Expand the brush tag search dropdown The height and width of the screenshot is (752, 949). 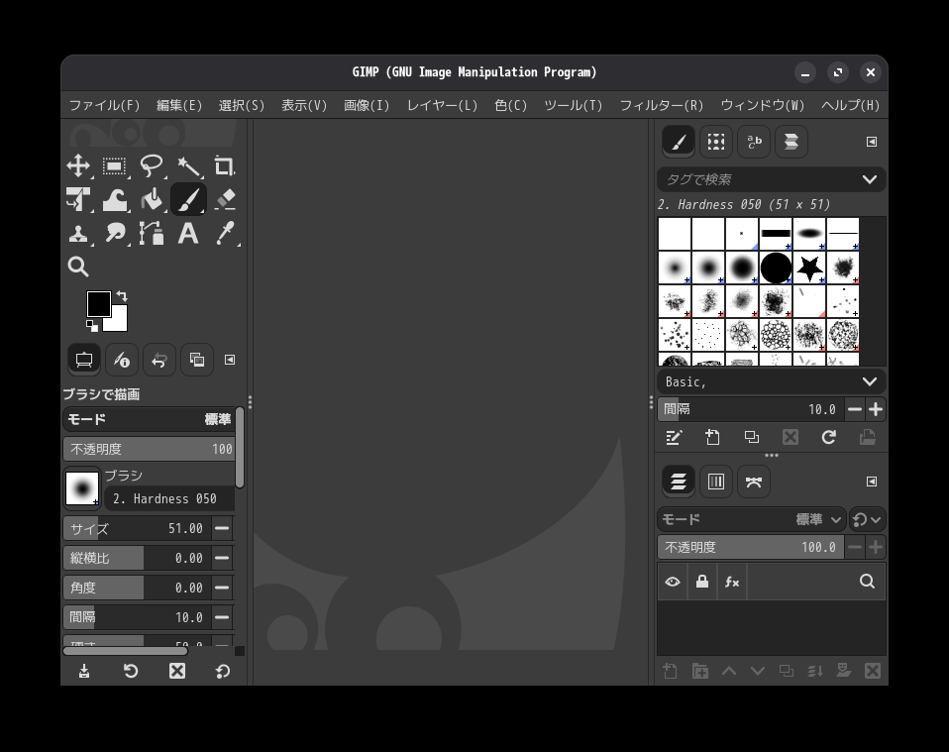coord(869,179)
